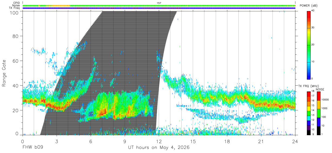Click x-axis tick label 6
This screenshot has height=153, width=332.
point(91,141)
